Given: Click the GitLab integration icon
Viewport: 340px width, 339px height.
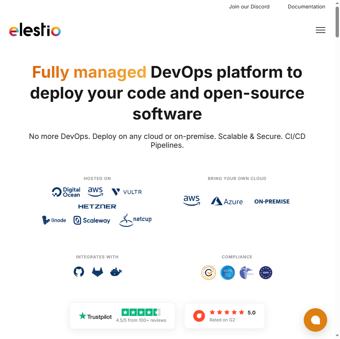Looking at the screenshot, I should point(97,272).
